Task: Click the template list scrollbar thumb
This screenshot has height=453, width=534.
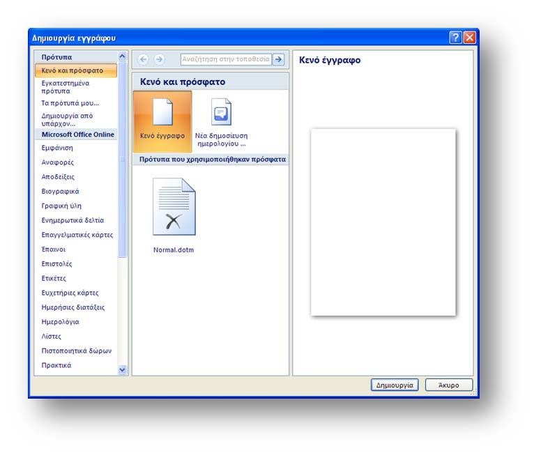Action: (x=122, y=160)
